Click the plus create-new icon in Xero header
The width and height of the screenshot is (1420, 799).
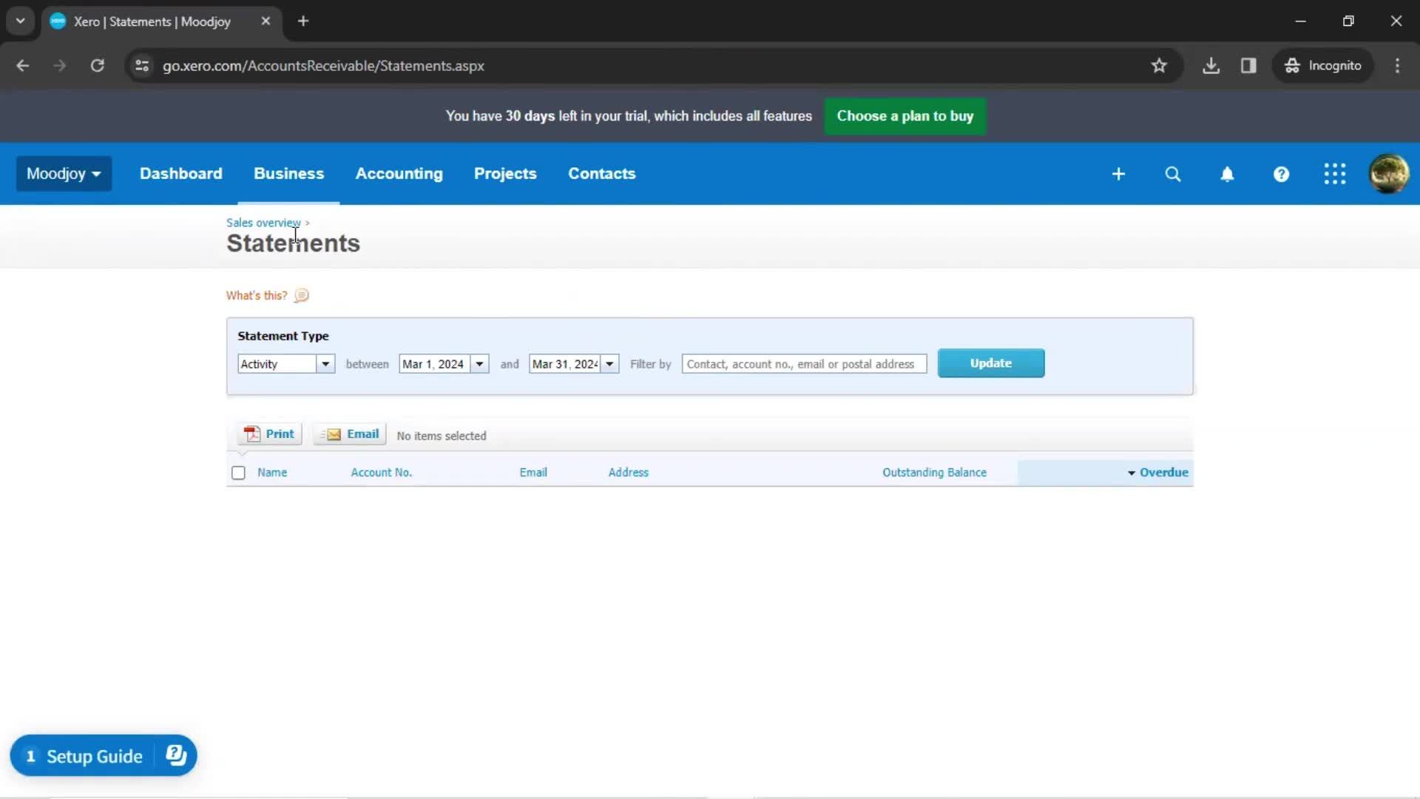point(1118,174)
